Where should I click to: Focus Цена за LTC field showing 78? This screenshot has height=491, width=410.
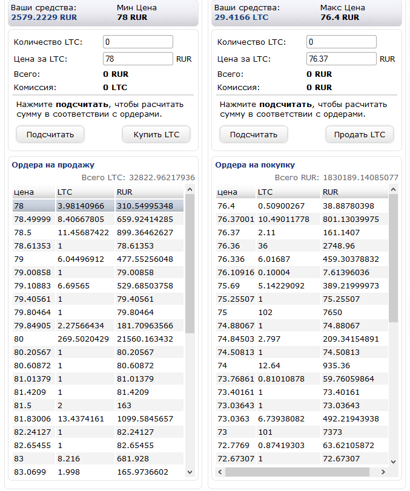point(138,59)
